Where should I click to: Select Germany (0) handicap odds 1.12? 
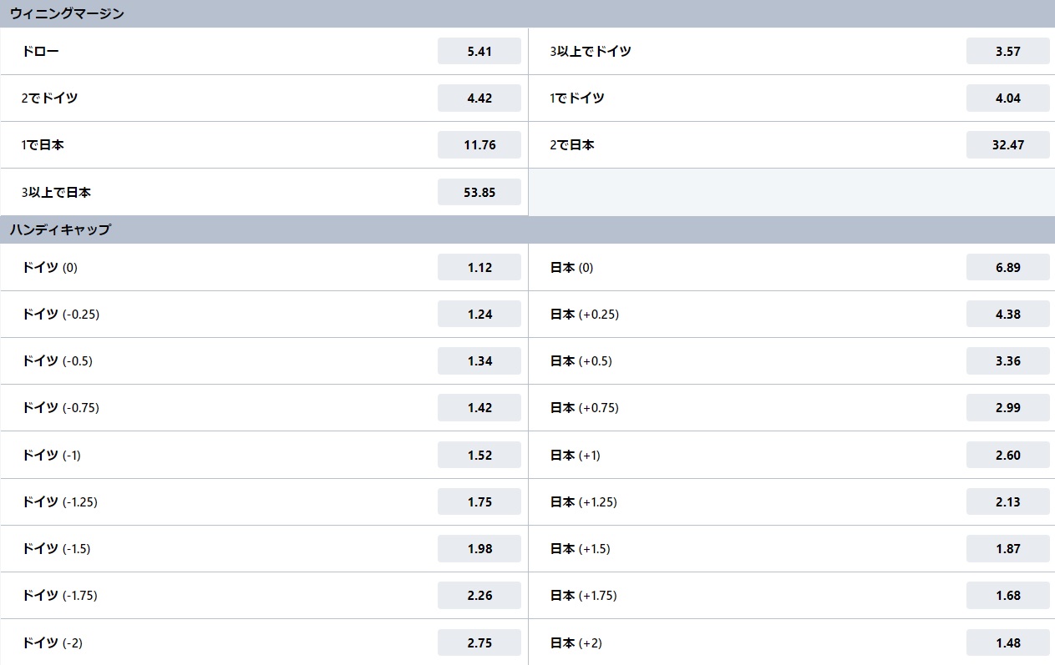(x=479, y=267)
